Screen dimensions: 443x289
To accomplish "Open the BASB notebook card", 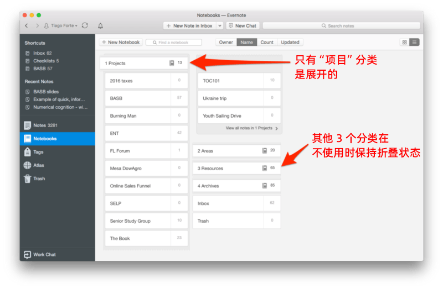I will pyautogui.click(x=146, y=98).
